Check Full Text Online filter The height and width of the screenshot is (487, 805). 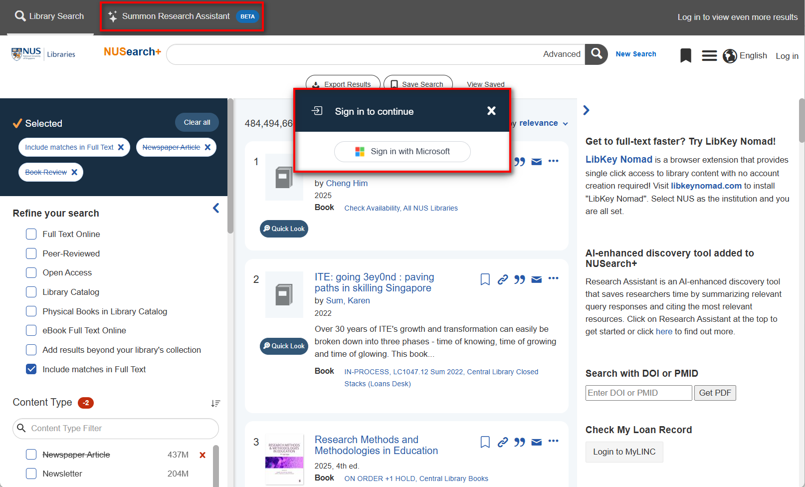pos(31,234)
